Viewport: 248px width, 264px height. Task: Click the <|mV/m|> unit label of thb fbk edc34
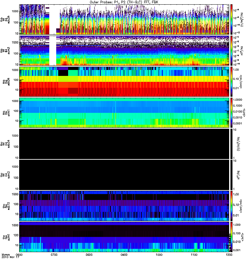(241, 82)
